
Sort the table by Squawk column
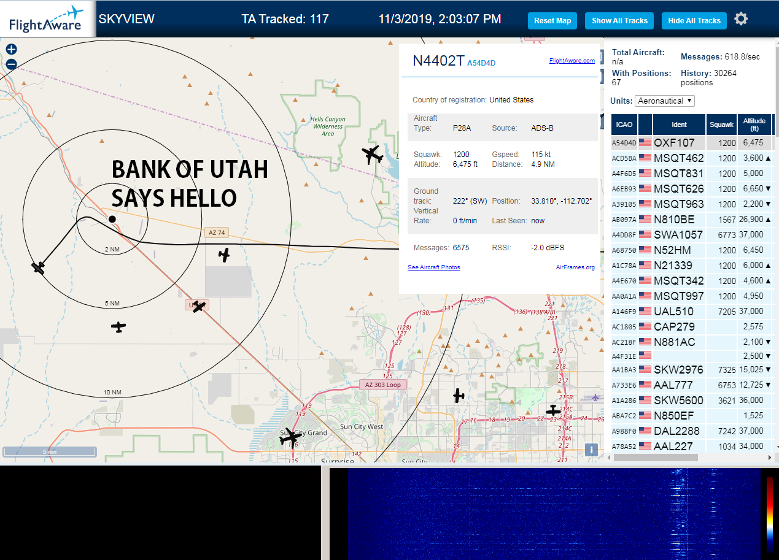coord(721,125)
